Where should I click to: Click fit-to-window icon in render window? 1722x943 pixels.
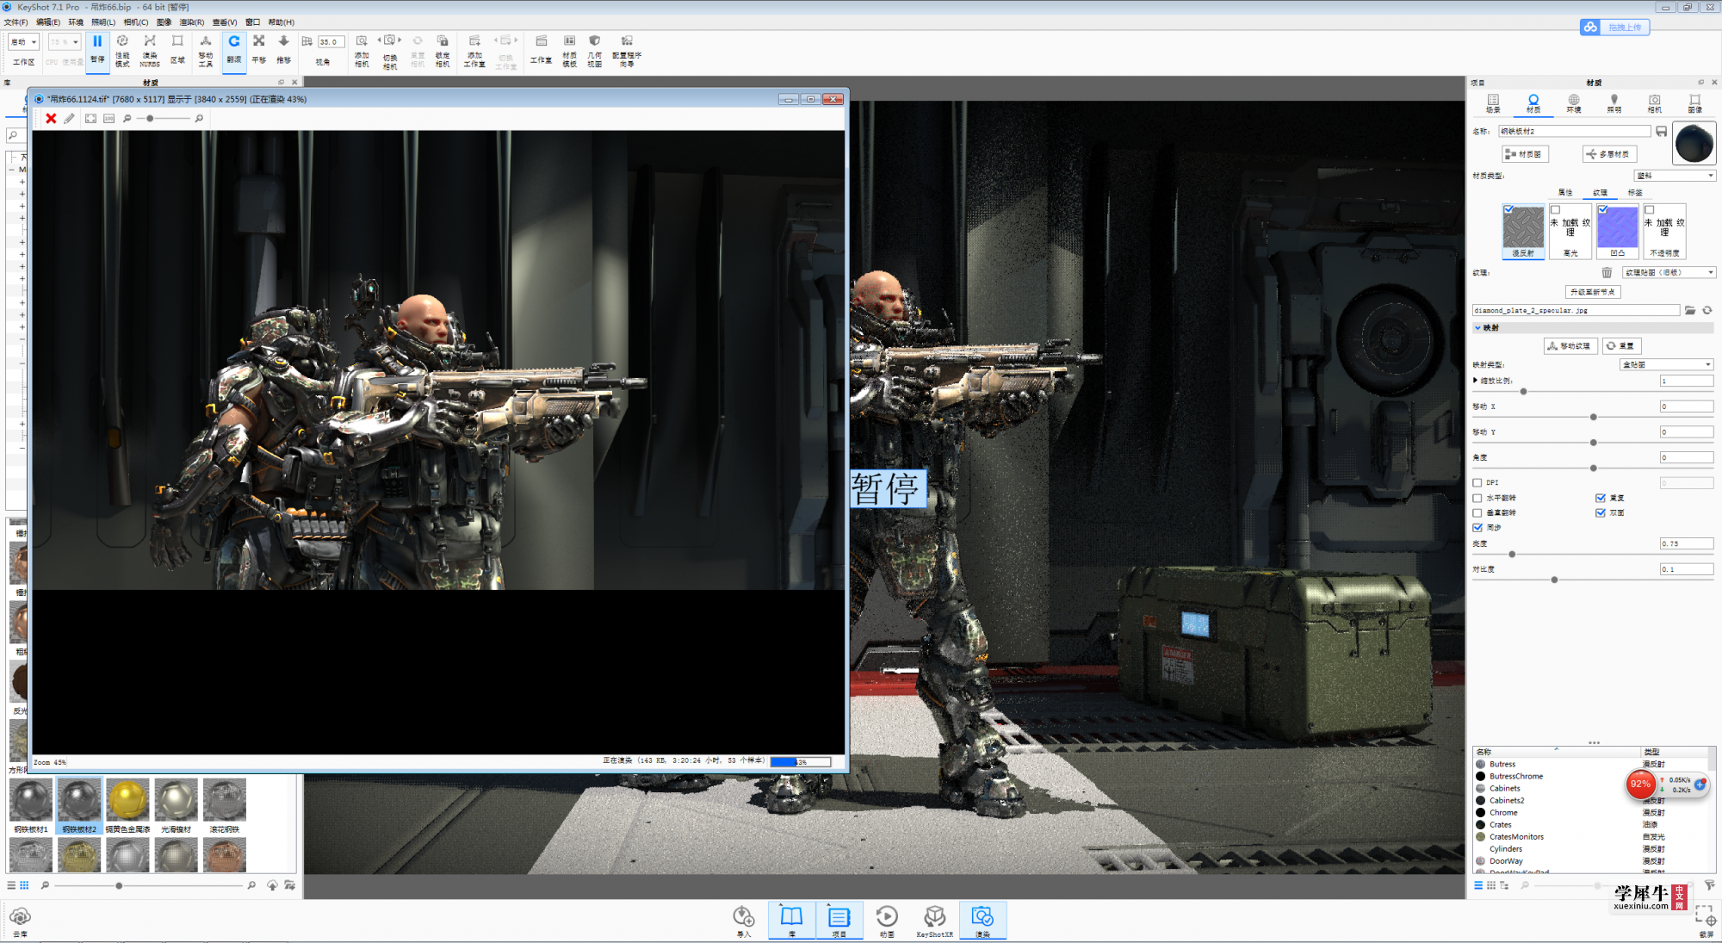pos(90,118)
